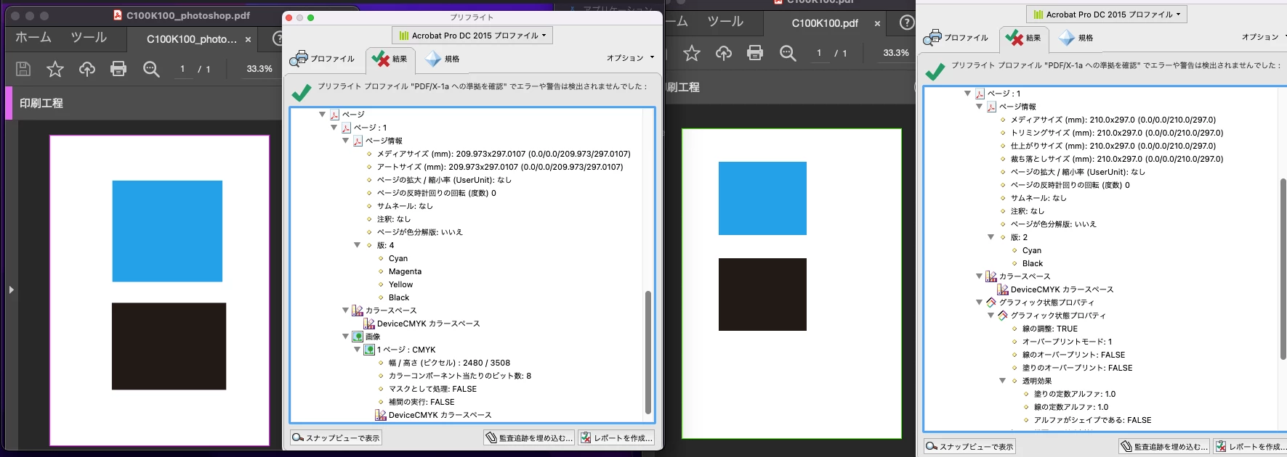Click the page number field in the left Acrobat toolbar

coord(182,69)
